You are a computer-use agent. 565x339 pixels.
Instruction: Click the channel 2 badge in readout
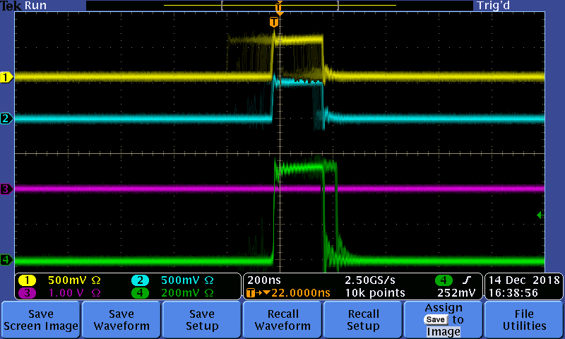138,280
